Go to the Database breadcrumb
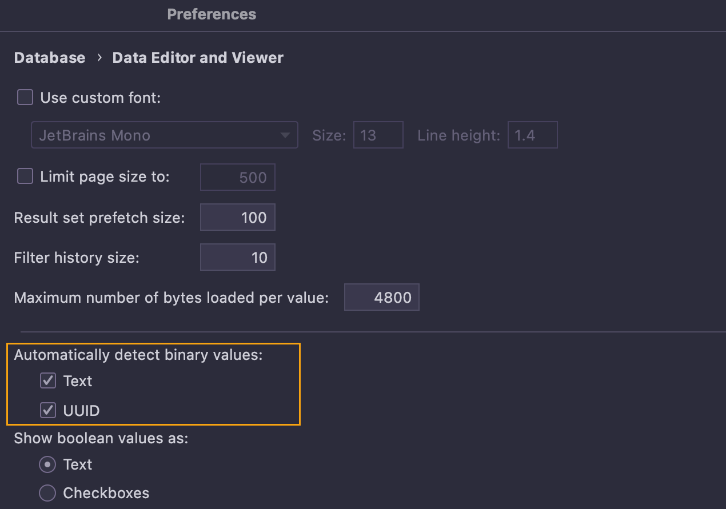 (50, 58)
